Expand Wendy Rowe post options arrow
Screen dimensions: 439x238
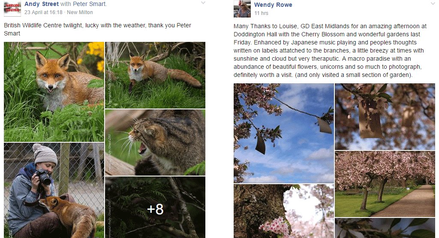pyautogui.click(x=433, y=3)
